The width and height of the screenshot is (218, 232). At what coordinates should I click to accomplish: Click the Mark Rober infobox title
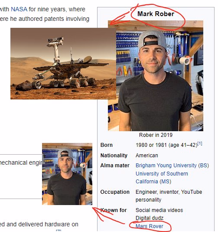point(156,14)
